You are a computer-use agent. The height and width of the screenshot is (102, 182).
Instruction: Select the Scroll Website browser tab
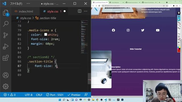tap(117, 3)
